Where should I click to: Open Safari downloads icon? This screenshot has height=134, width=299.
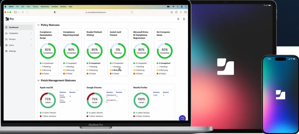point(172,12)
